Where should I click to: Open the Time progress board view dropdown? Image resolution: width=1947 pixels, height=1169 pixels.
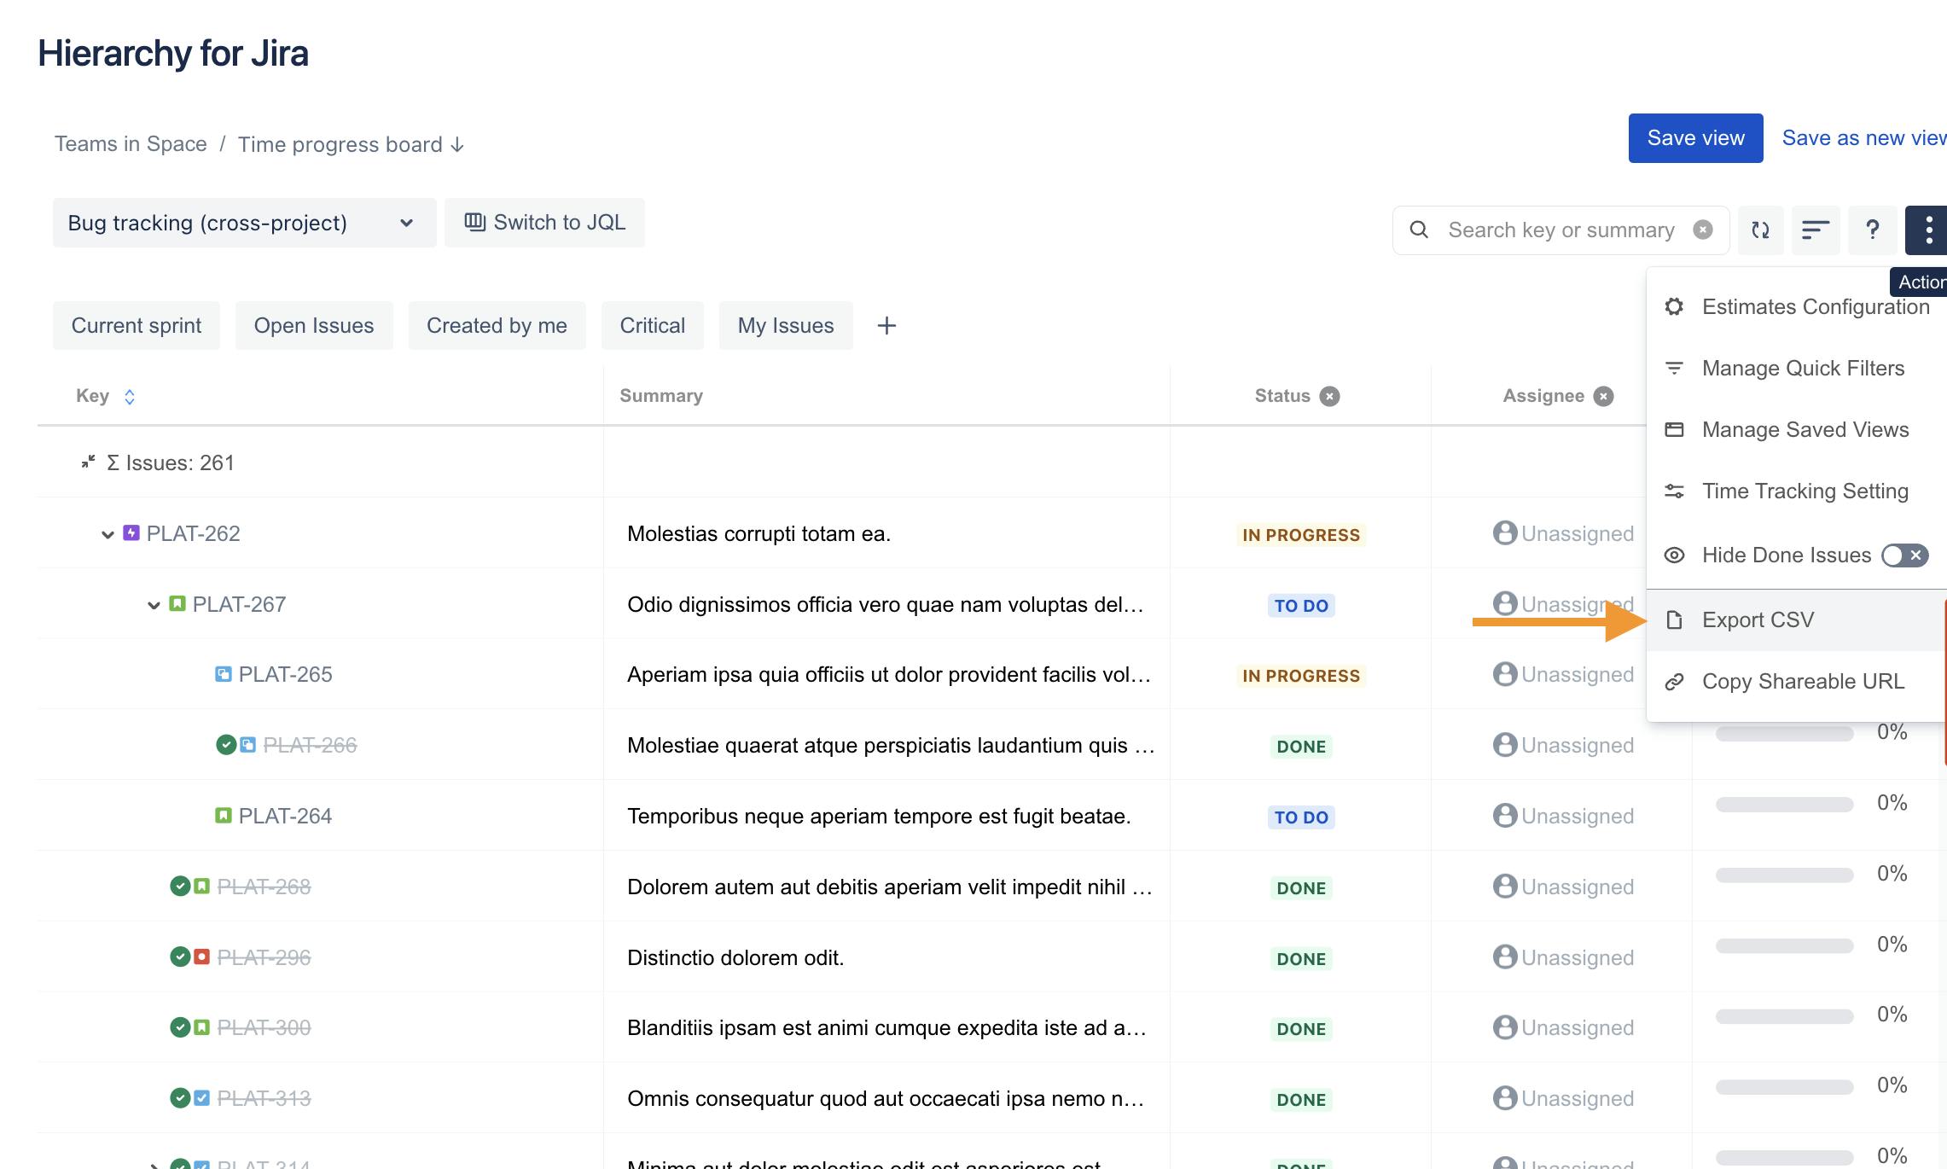coord(351,144)
